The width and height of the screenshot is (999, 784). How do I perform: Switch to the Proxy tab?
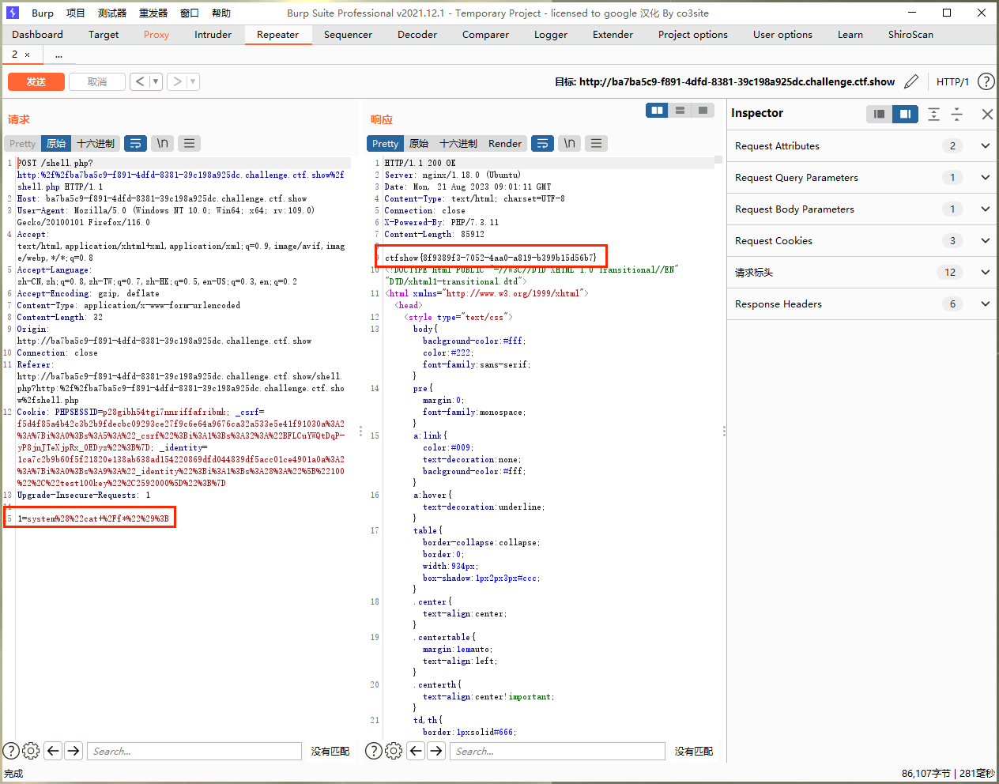156,35
